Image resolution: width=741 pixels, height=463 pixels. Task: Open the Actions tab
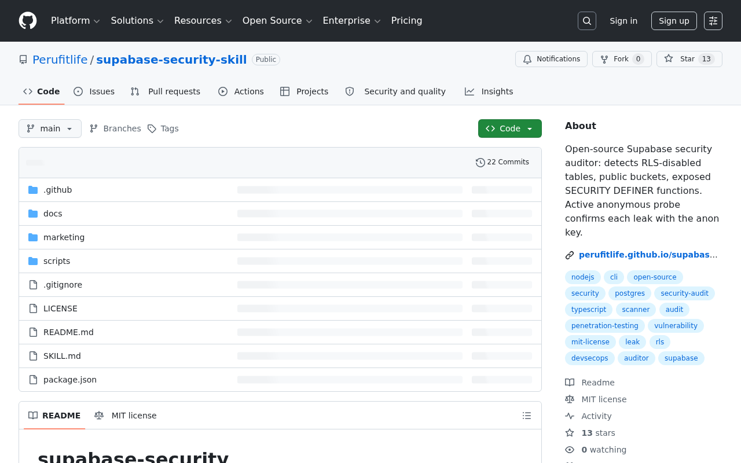(241, 91)
